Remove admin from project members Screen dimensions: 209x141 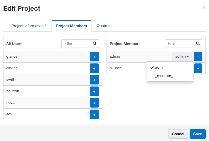coord(198,57)
